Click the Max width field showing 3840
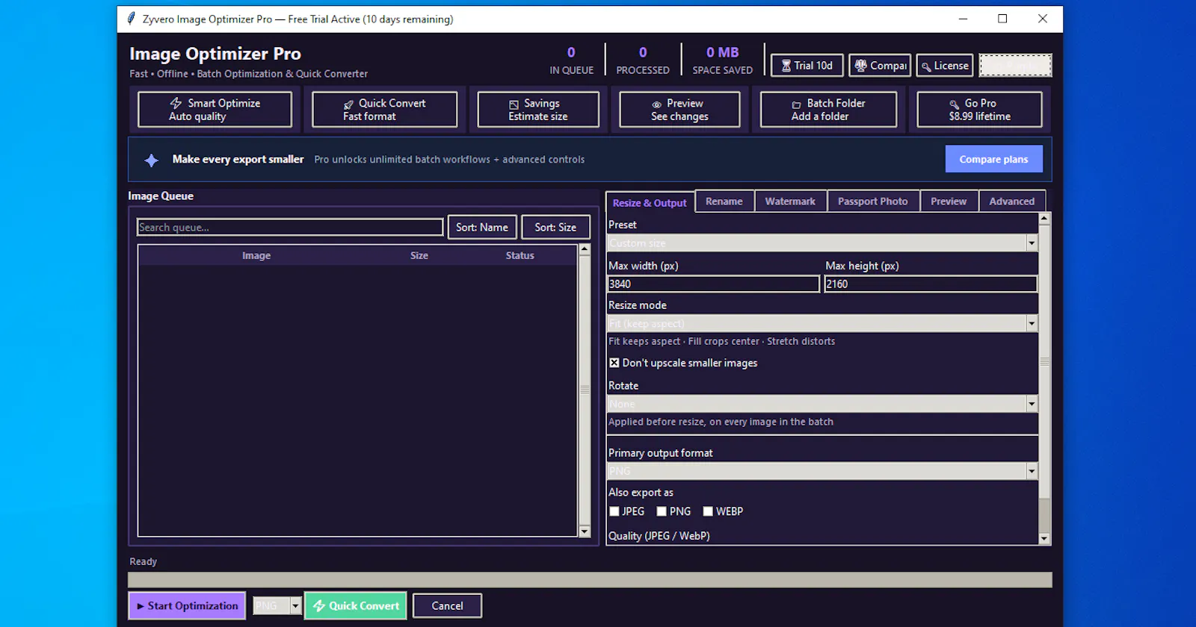The image size is (1196, 627). click(713, 284)
